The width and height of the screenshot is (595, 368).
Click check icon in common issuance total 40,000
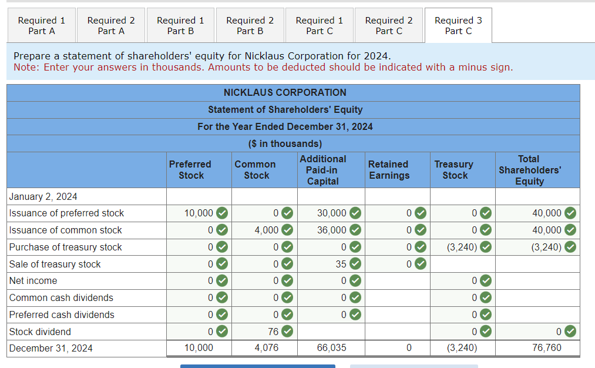tap(570, 230)
